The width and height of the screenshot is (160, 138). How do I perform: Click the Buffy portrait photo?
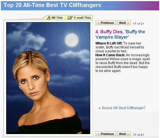tap(48, 78)
